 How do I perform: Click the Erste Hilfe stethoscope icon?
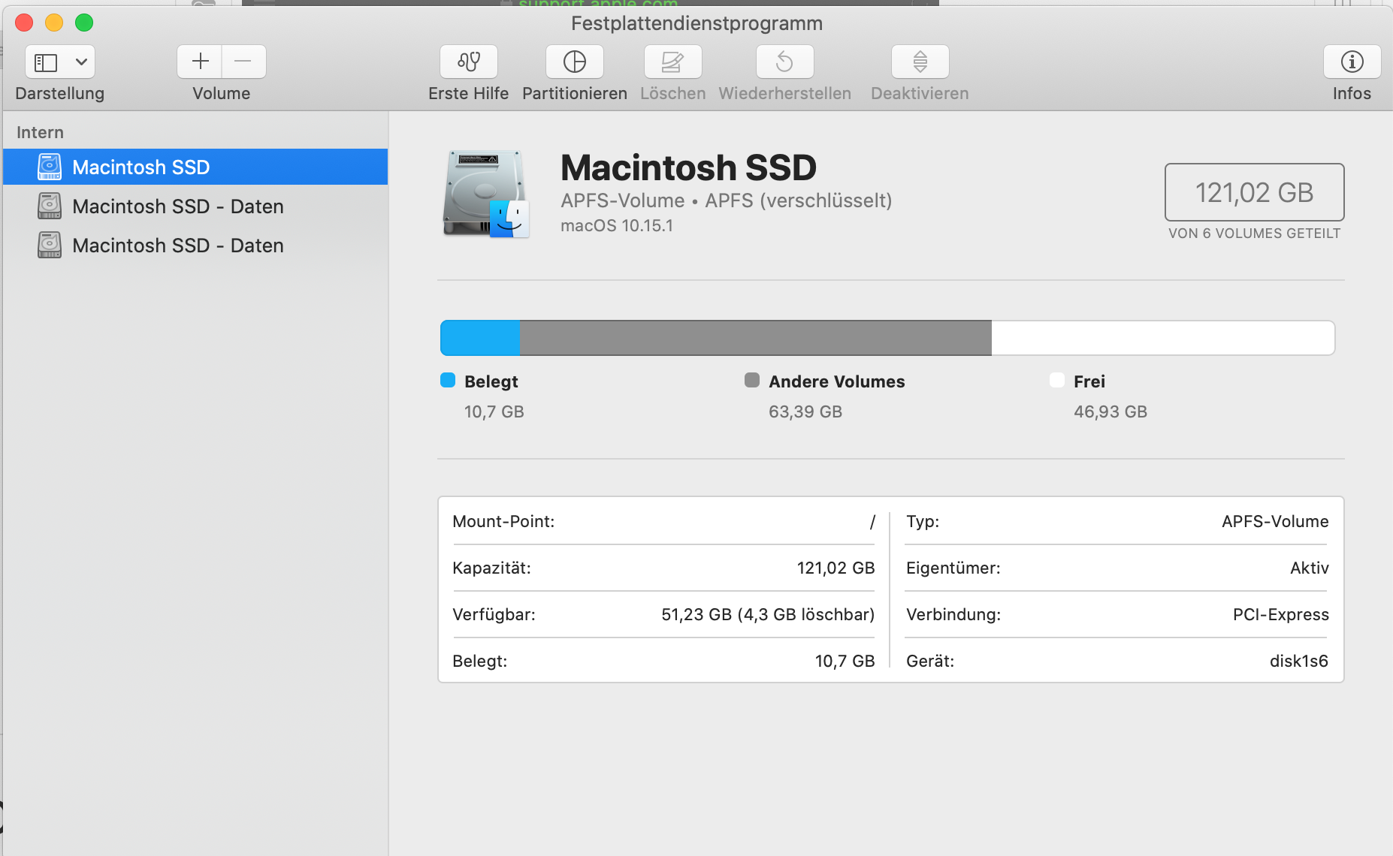[468, 62]
